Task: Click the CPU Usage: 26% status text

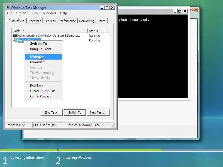Action: point(45,125)
